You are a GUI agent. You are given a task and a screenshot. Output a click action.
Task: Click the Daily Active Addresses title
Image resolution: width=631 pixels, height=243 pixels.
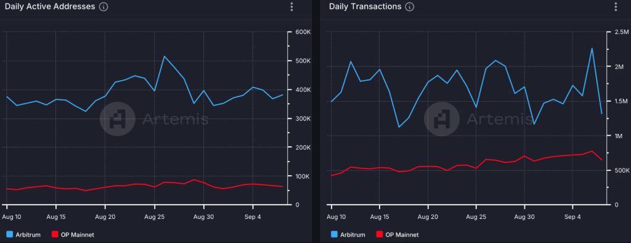pyautogui.click(x=50, y=6)
